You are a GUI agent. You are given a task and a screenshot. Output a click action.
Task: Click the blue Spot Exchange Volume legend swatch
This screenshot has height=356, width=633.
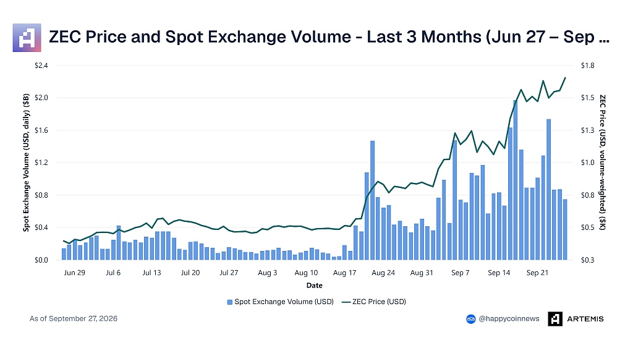pyautogui.click(x=230, y=302)
